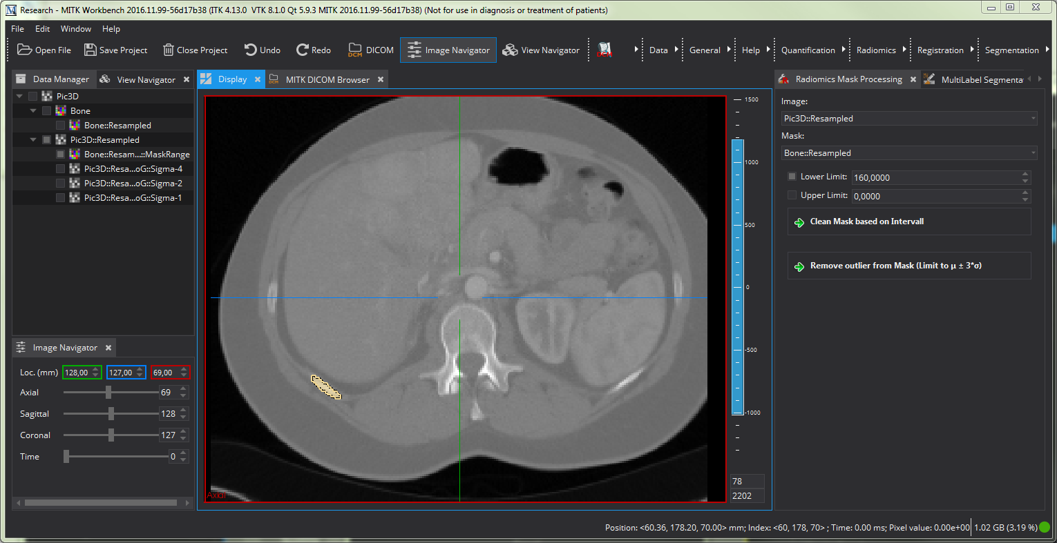
Task: Expand the Radiomics toolbar group arrow
Action: (x=904, y=50)
